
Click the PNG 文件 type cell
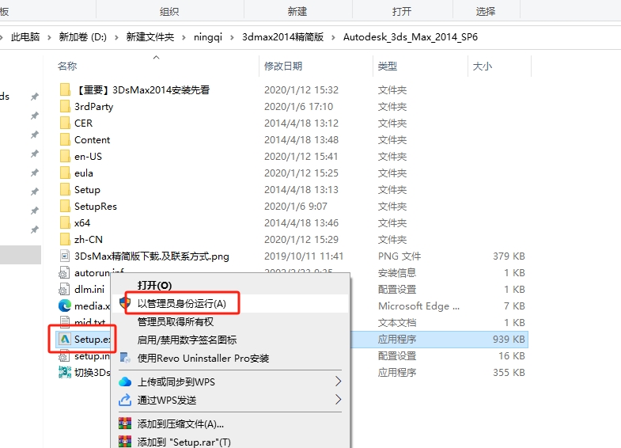click(399, 256)
